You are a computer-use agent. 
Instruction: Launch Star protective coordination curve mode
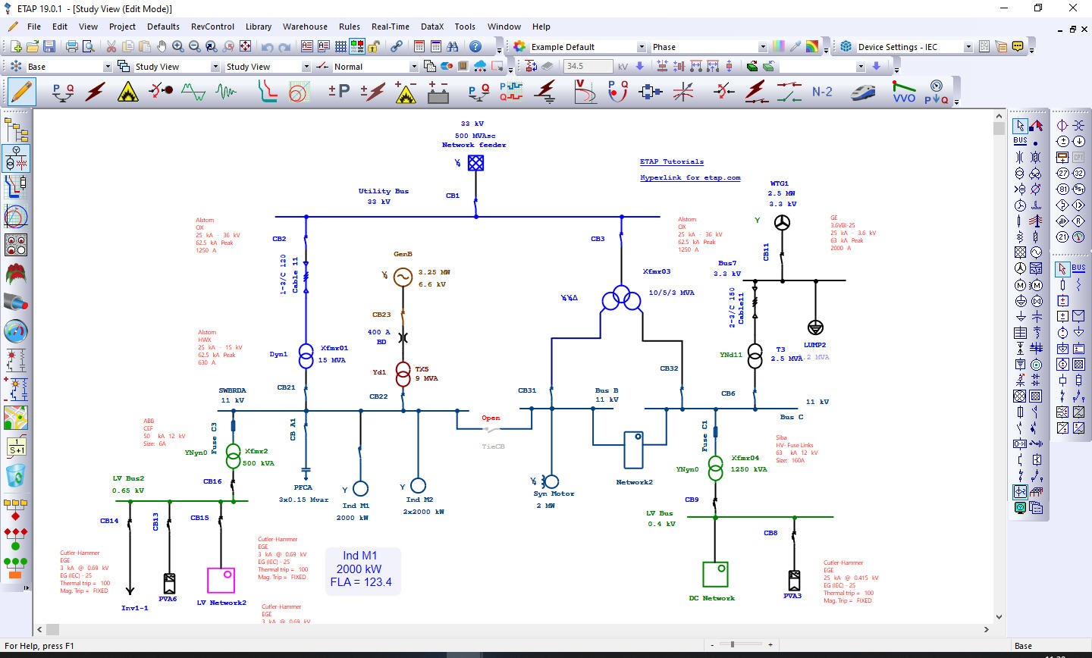267,92
